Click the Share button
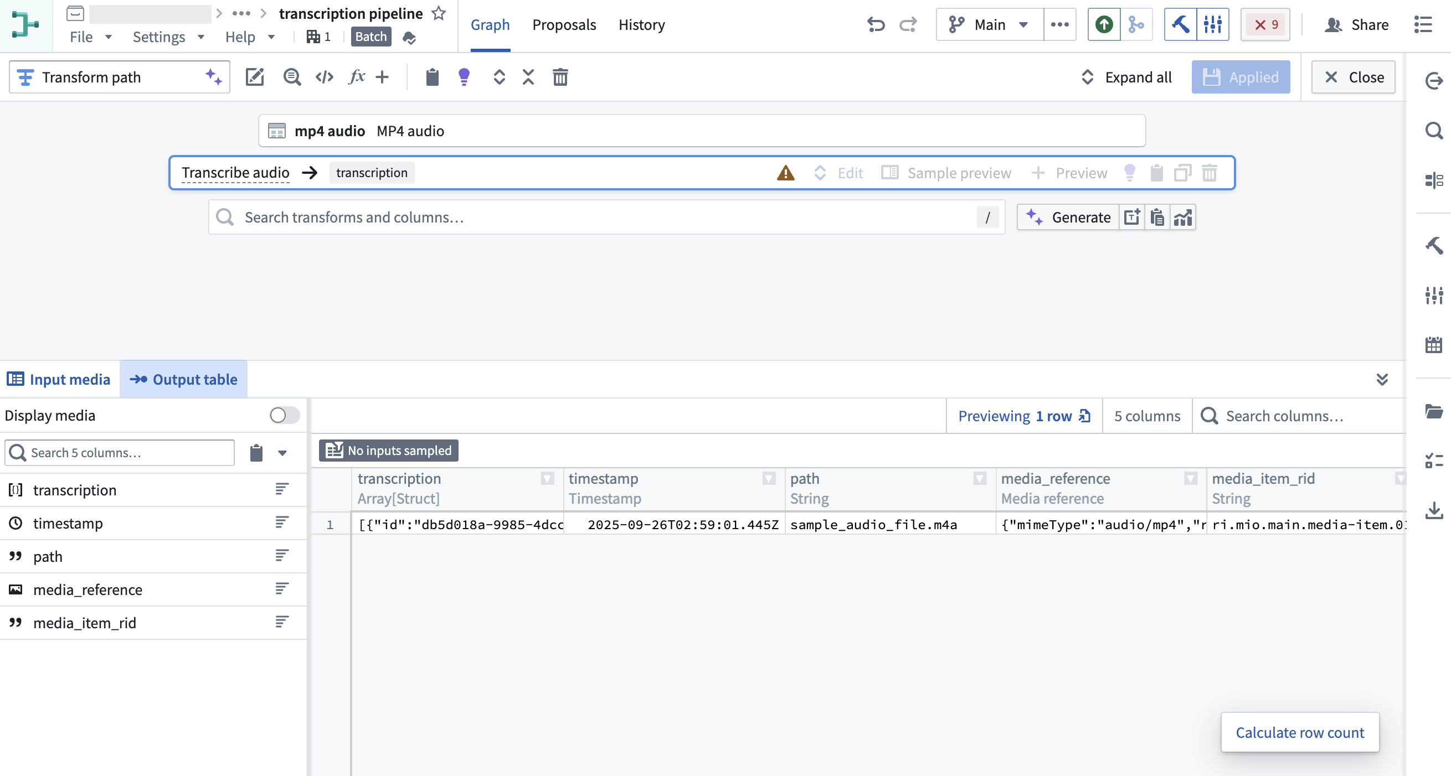This screenshot has height=776, width=1451. click(1356, 25)
